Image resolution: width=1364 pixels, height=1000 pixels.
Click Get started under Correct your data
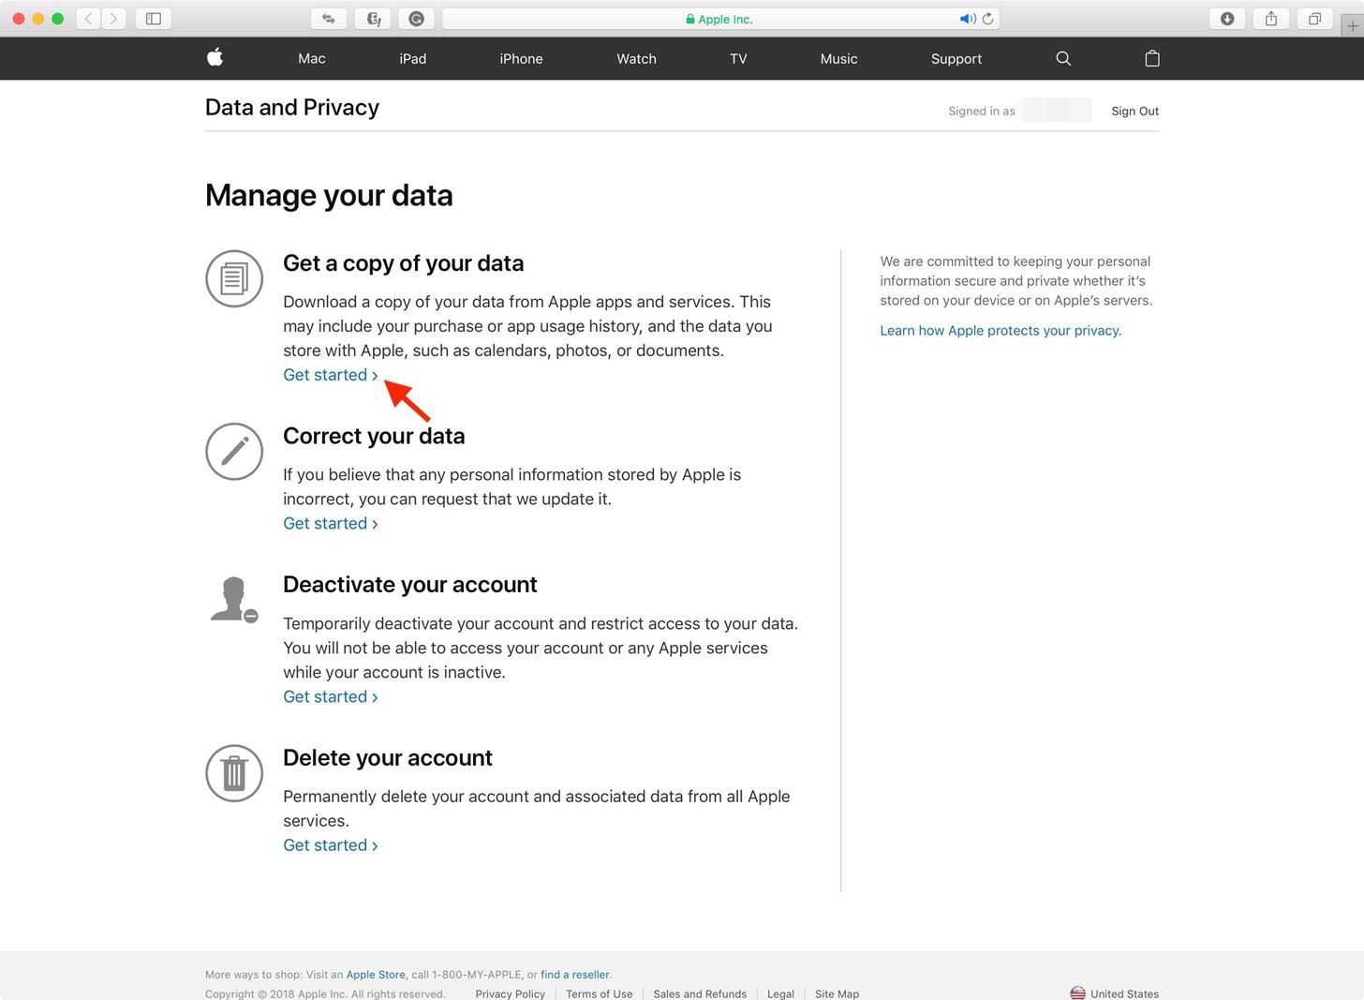pyautogui.click(x=331, y=524)
